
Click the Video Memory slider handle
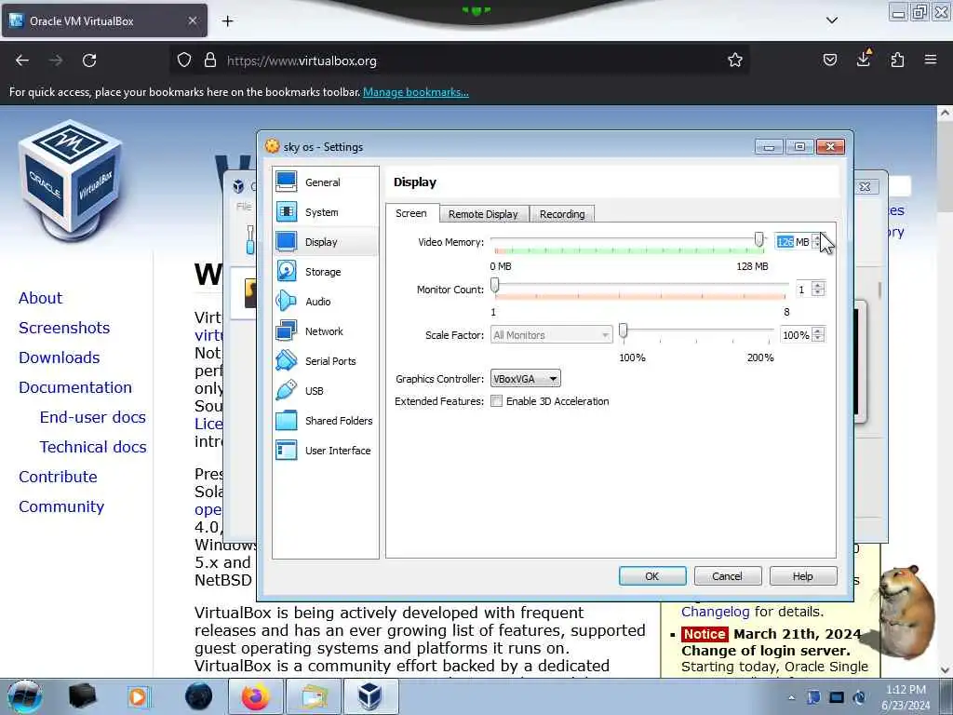click(758, 239)
